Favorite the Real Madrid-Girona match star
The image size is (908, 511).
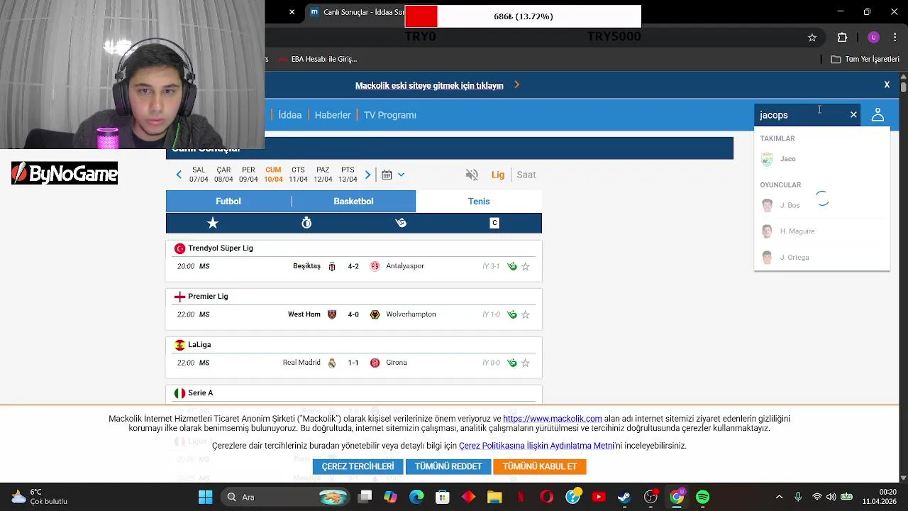click(x=526, y=363)
